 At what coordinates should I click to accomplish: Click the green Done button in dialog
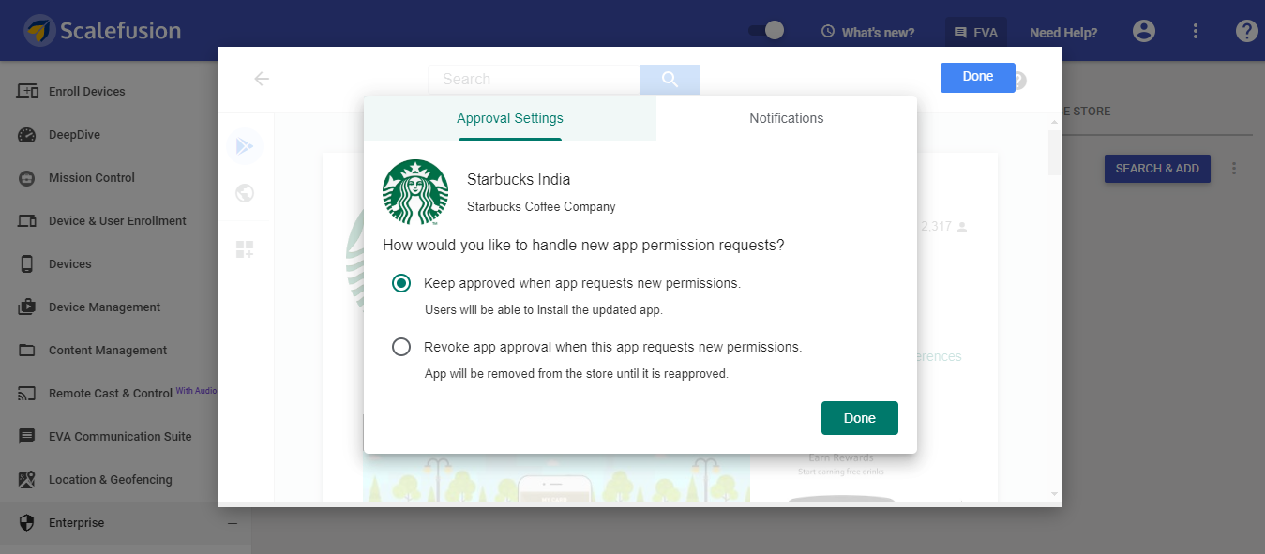(x=860, y=418)
